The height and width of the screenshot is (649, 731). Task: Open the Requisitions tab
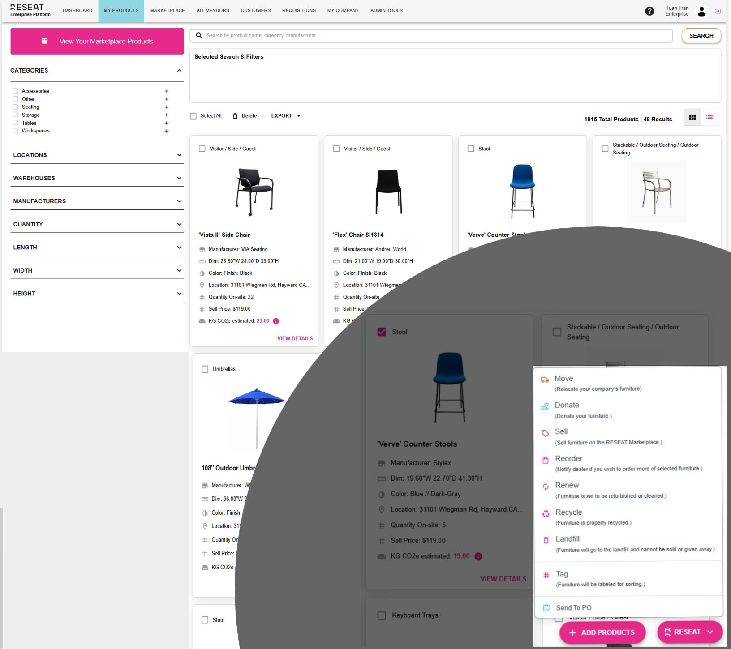(x=299, y=11)
